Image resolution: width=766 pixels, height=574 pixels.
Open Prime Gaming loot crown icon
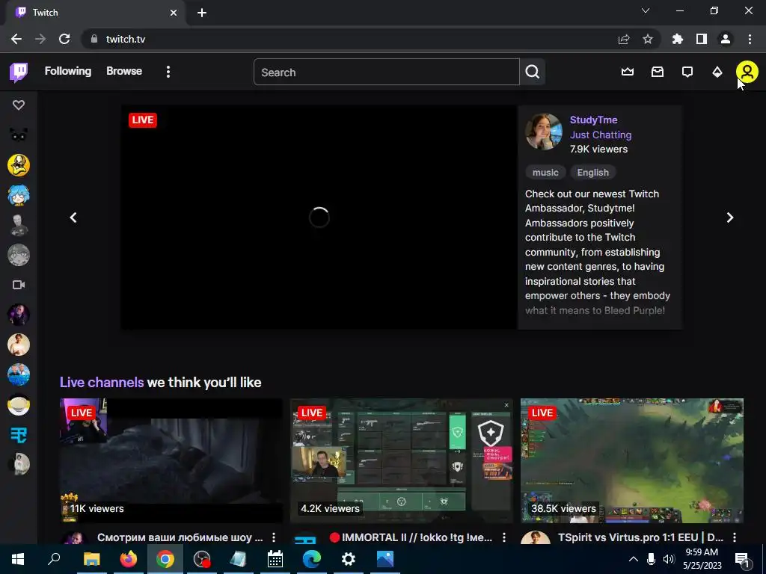[x=628, y=72]
